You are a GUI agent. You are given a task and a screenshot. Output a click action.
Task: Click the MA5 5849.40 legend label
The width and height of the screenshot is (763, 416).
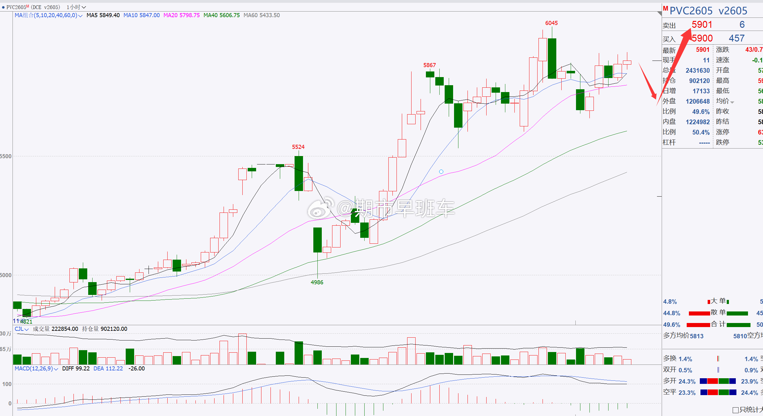pyautogui.click(x=103, y=15)
